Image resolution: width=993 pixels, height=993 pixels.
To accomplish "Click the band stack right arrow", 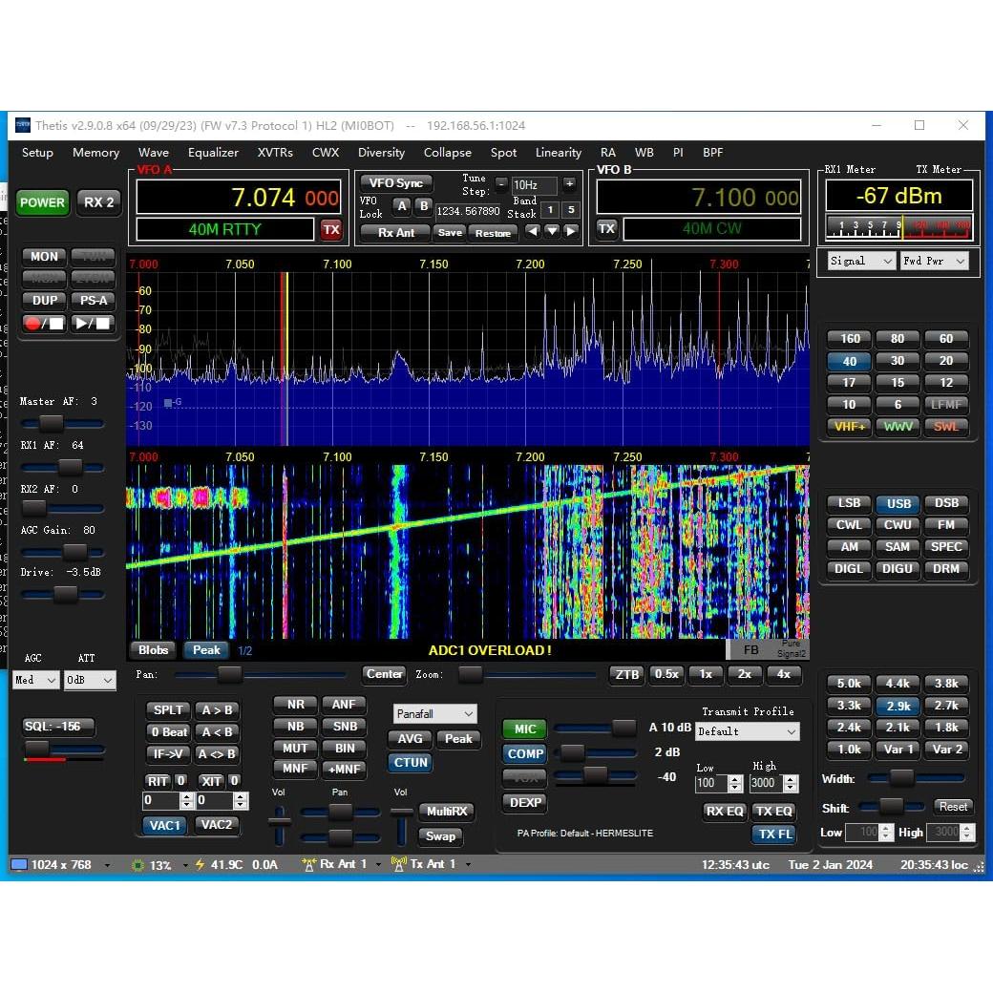I will (x=571, y=231).
